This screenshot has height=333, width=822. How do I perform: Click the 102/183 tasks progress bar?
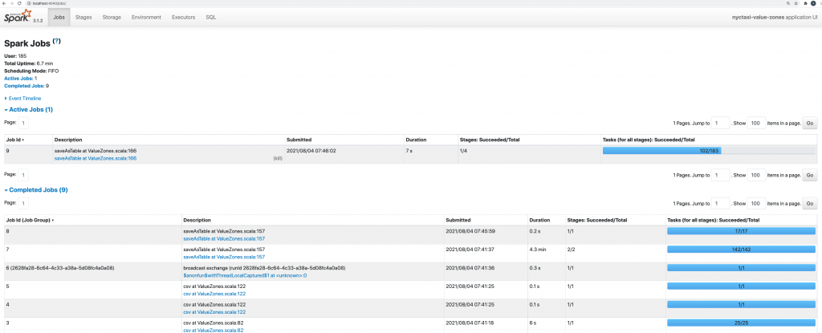[709, 151]
